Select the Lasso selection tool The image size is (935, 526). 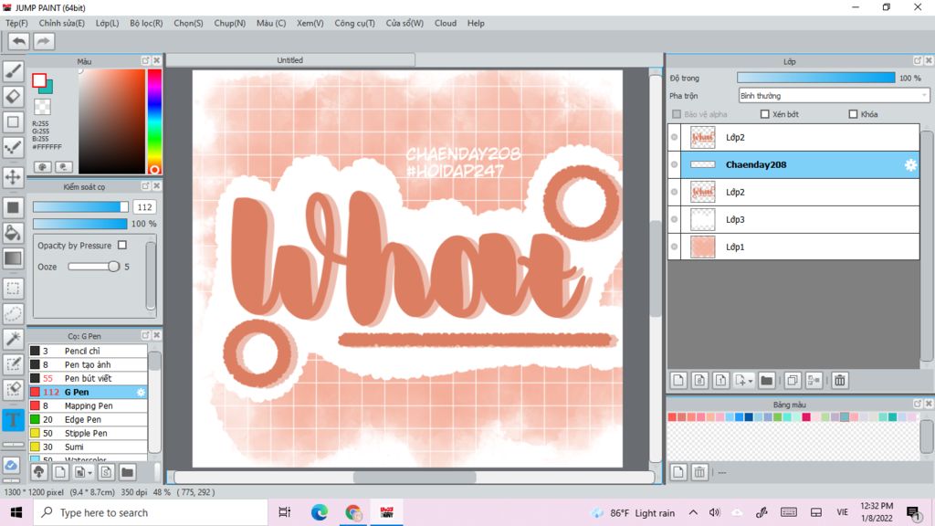(x=13, y=314)
